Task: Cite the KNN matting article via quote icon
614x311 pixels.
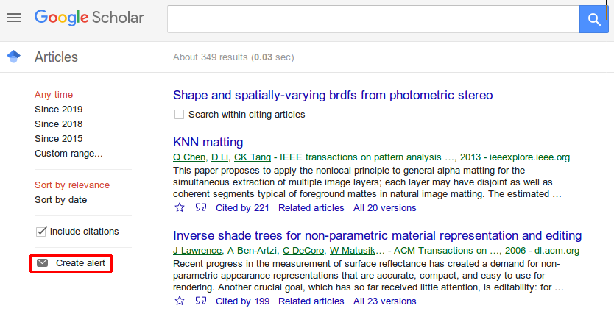Action: (x=200, y=208)
